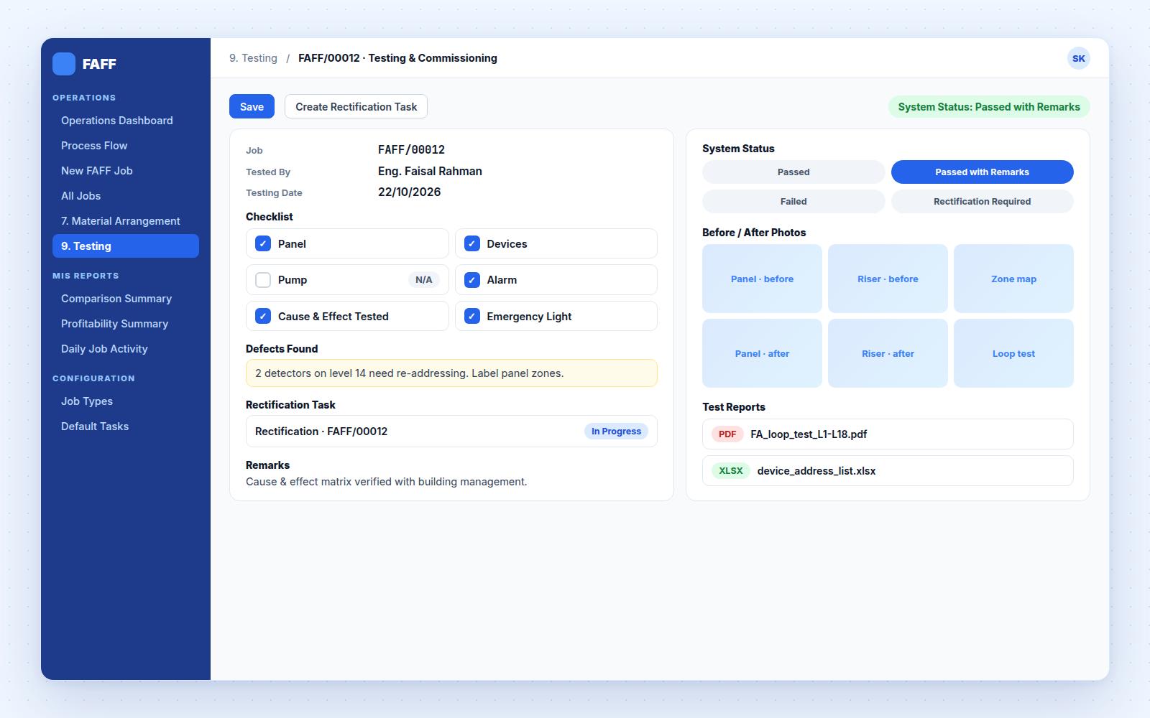Click Create Rectification Task button
The image size is (1150, 718).
356,106
